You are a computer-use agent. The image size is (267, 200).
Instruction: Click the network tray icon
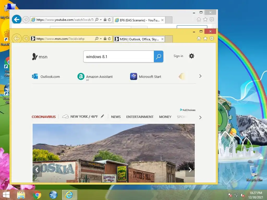pos(236,195)
